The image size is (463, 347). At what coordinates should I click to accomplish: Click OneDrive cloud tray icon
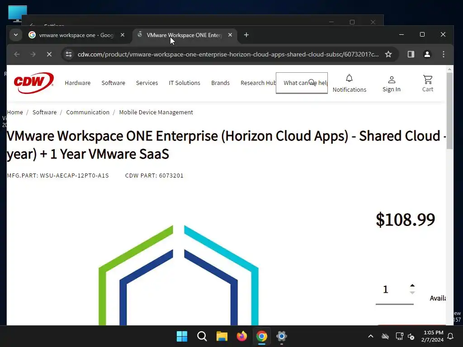click(x=385, y=336)
